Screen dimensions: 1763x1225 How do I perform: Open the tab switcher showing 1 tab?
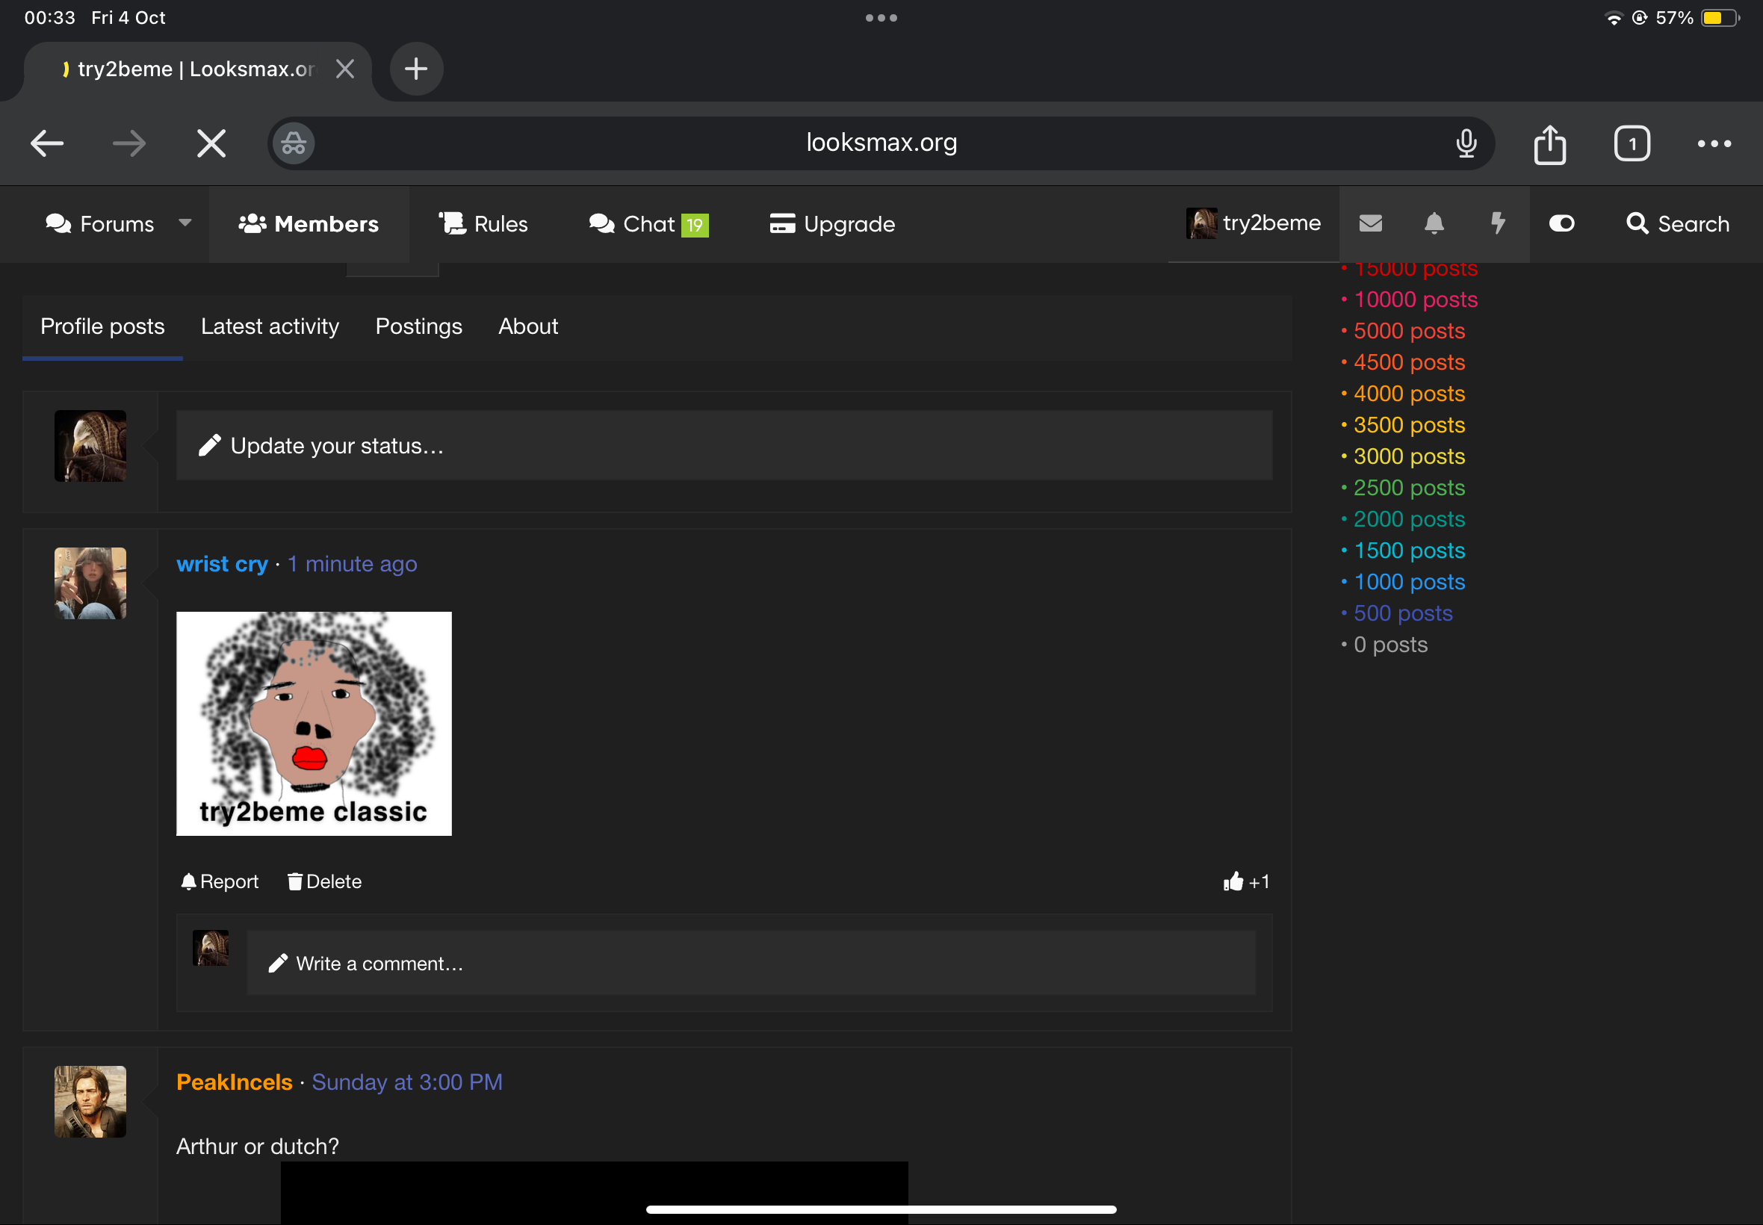1631,143
